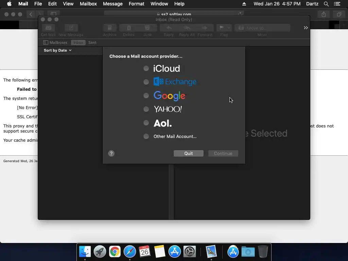Open the Sort by Date dropdown
The height and width of the screenshot is (261, 348).
[57, 50]
